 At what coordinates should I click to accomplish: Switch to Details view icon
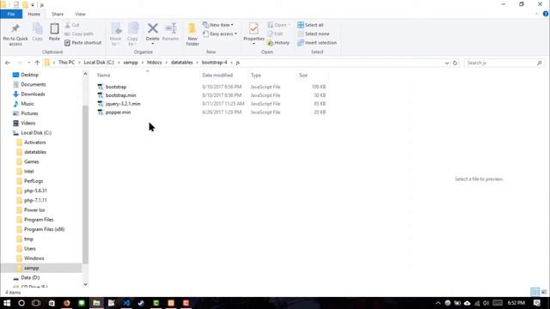pyautogui.click(x=535, y=292)
